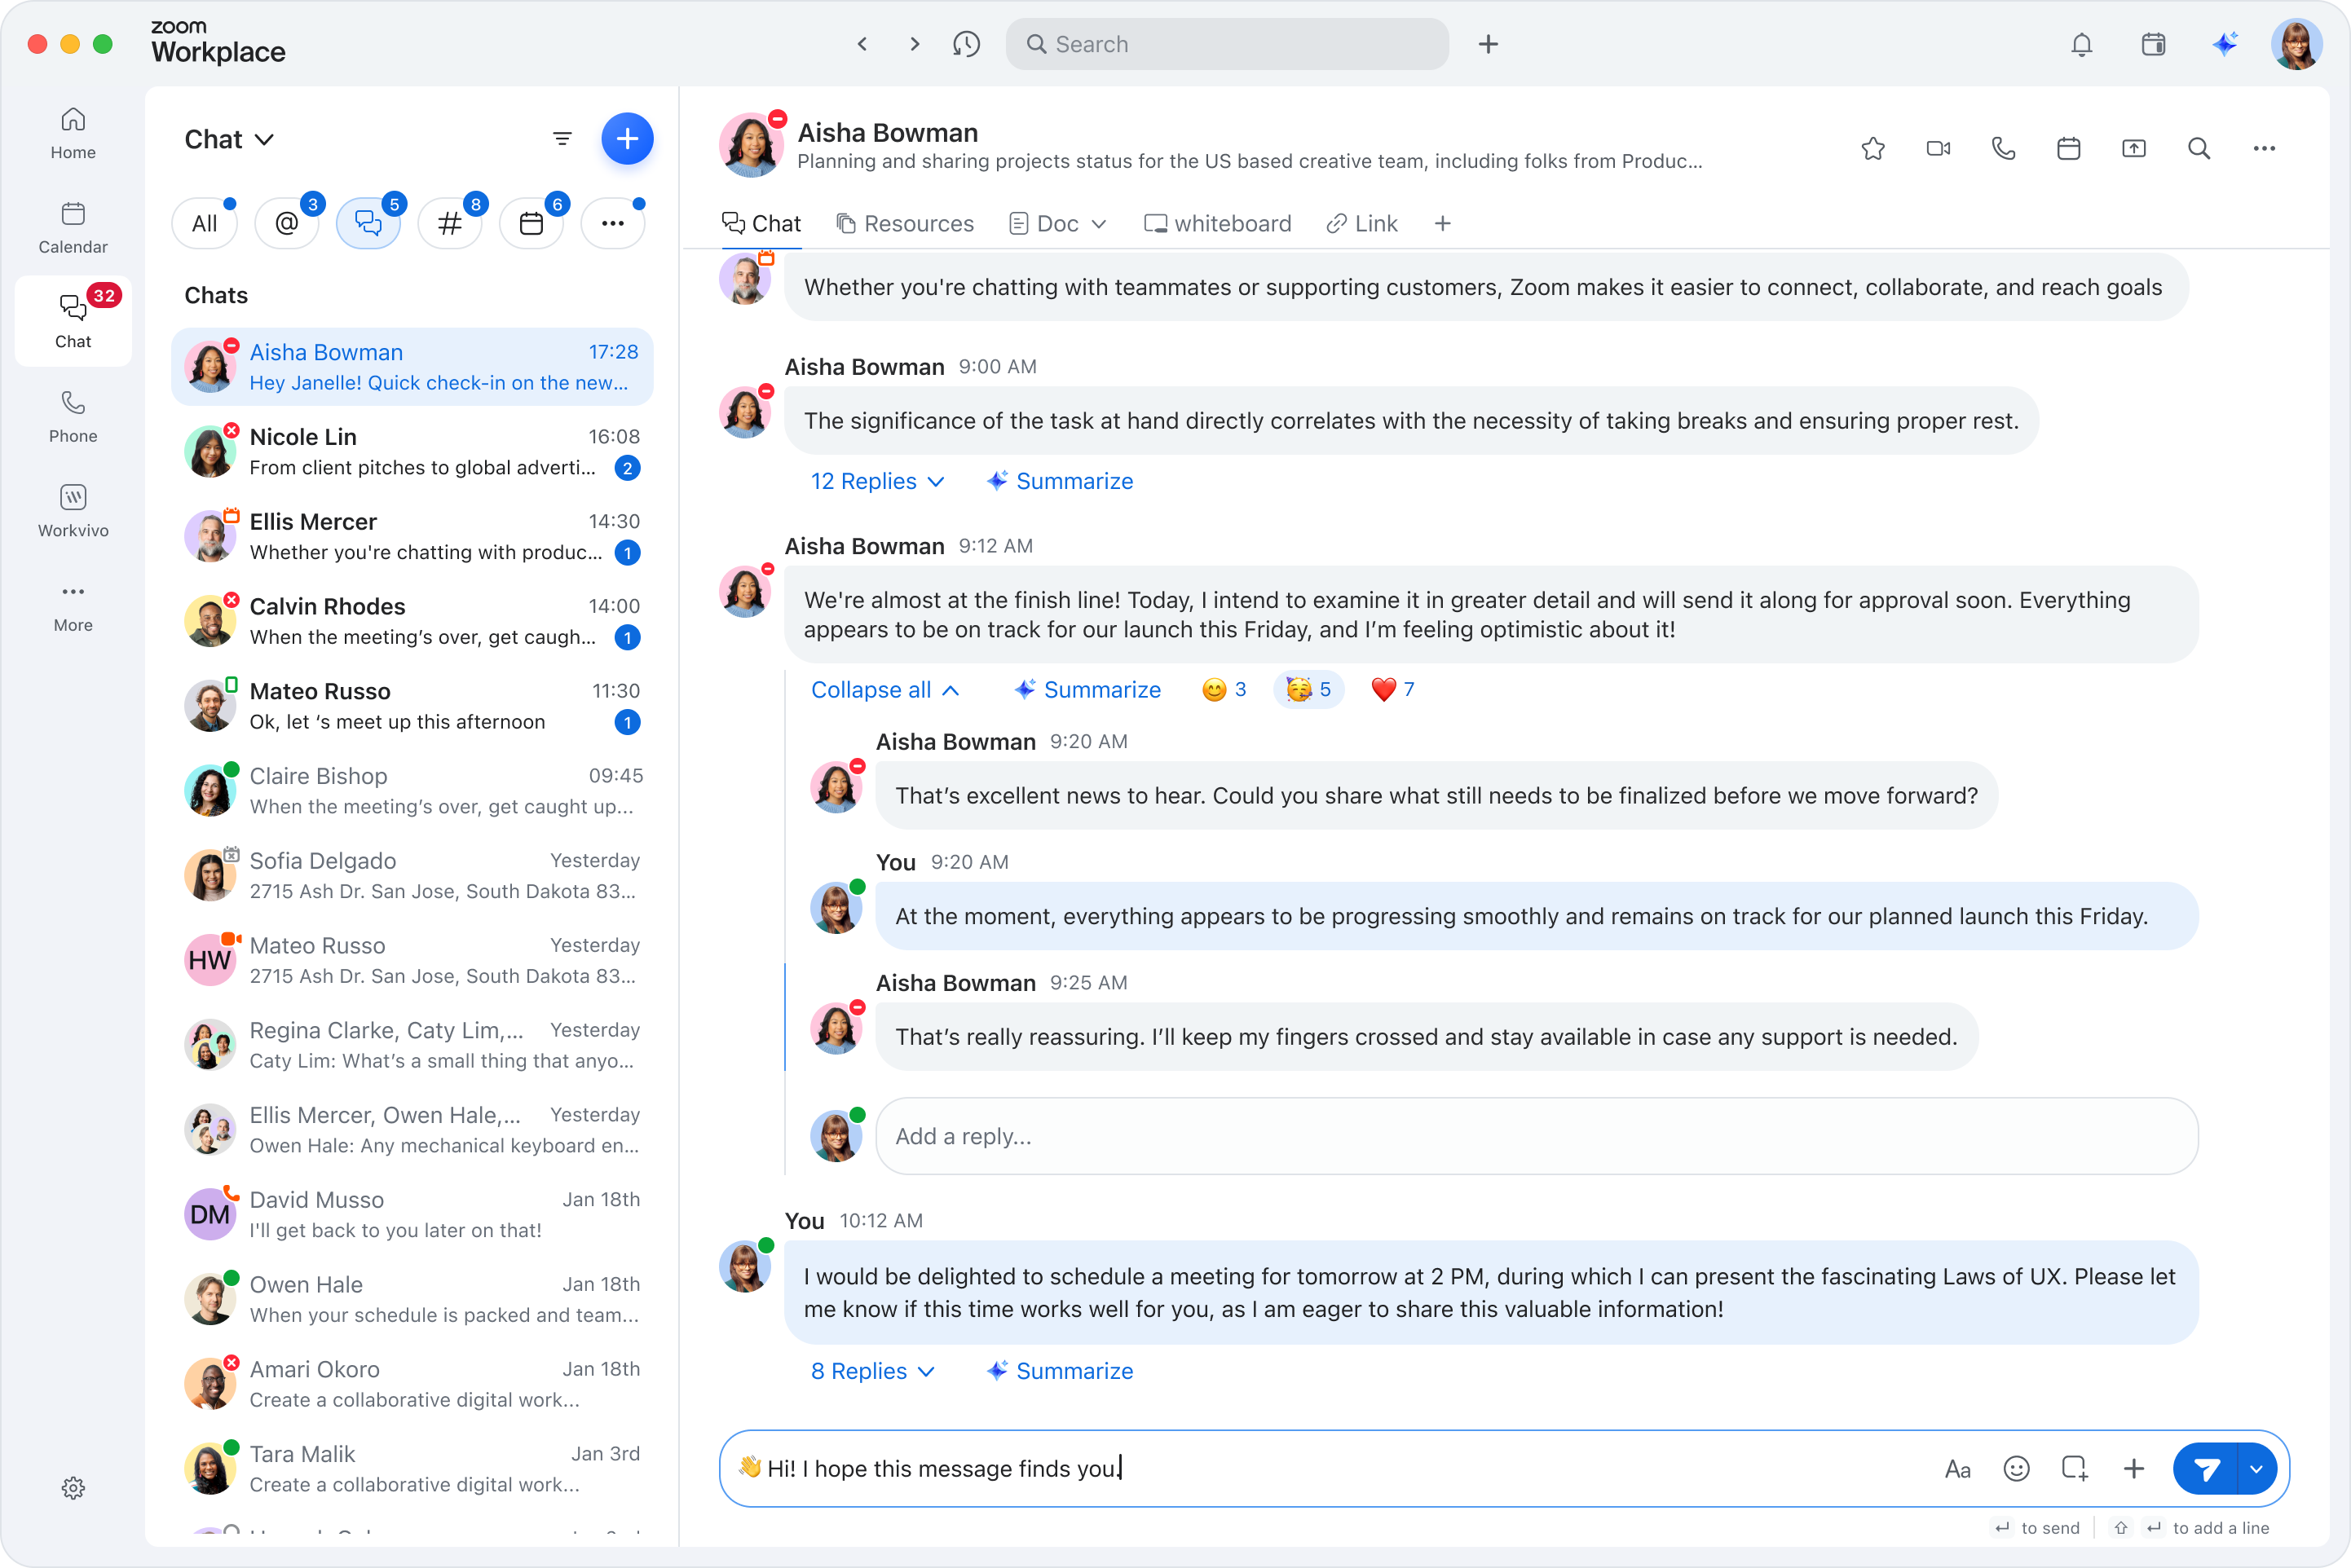The width and height of the screenshot is (2351, 1568).
Task: Click the share screen icon in header
Action: pyautogui.click(x=2133, y=149)
